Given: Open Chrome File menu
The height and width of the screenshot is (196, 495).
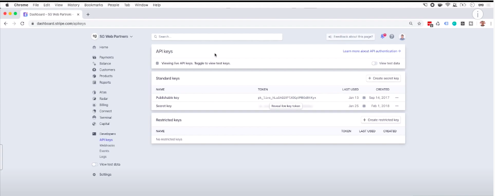Looking at the screenshot, I should tap(36, 5).
